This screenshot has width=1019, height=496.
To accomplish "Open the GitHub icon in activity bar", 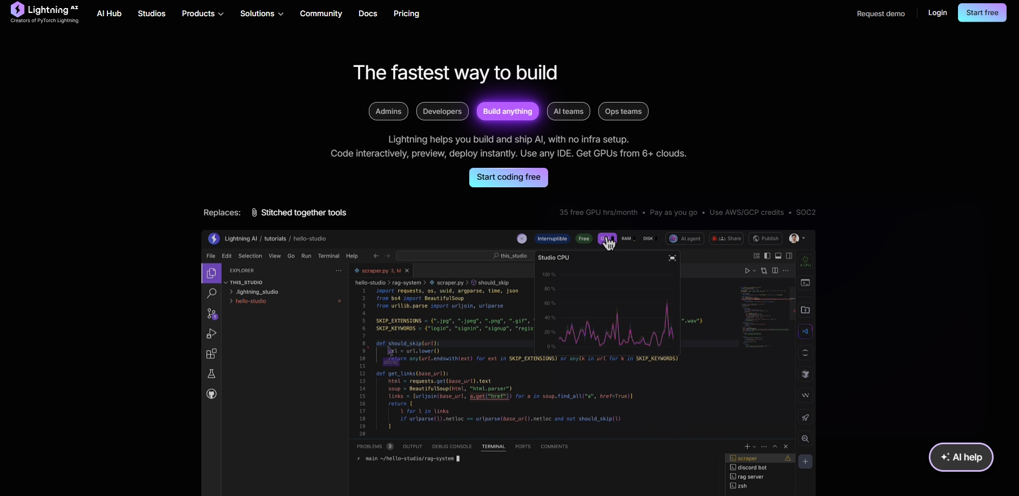I will (x=212, y=394).
